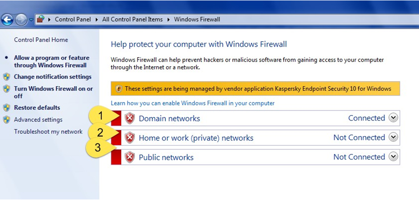This screenshot has width=419, height=209.
Task: Click red shield icon beside Home or work networks
Action: click(130, 137)
